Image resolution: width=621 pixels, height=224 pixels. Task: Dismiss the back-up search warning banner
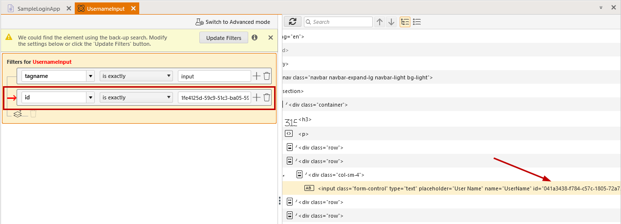coord(270,37)
